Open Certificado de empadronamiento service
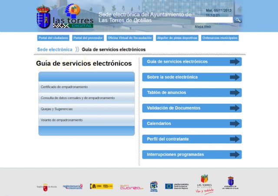Viewport: 278px width, 196px height. [x=64, y=87]
